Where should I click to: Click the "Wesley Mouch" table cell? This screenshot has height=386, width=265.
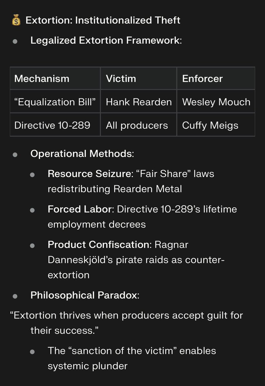click(x=216, y=102)
